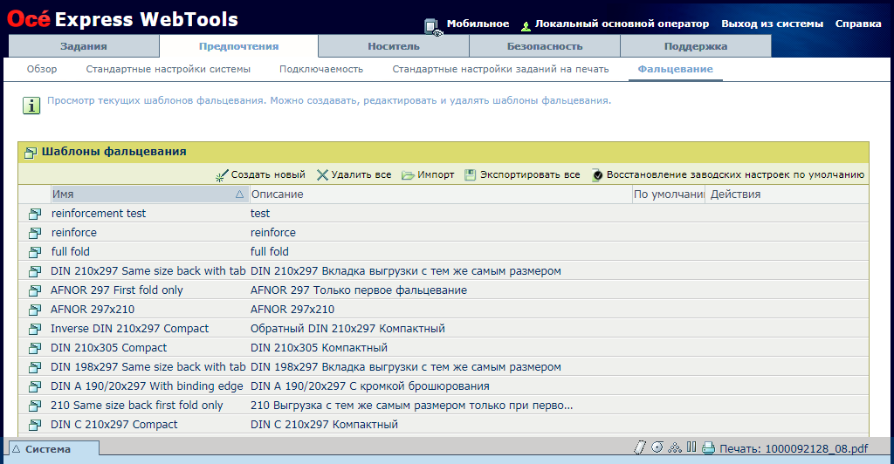
Task: Click Восстановление заводских настроек по умолчанию
Action: point(728,174)
